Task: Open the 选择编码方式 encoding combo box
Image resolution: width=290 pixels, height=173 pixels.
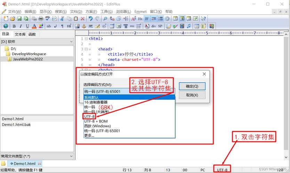Action: [129, 91]
